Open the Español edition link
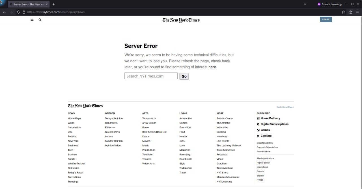The image size is (362, 189). click(260, 176)
